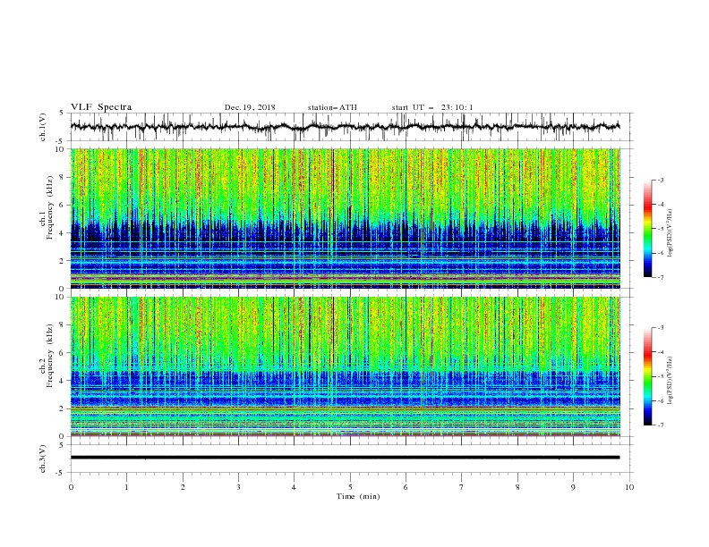Click inside the ch.1 spectrogram panel
This screenshot has width=709, height=547.
click(x=346, y=218)
